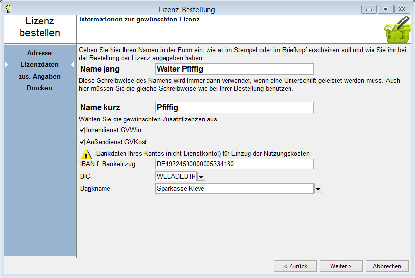Screen dimensions: 415x278
Task: Select the Lizenzdaten step in sidebar
Action: click(40, 64)
